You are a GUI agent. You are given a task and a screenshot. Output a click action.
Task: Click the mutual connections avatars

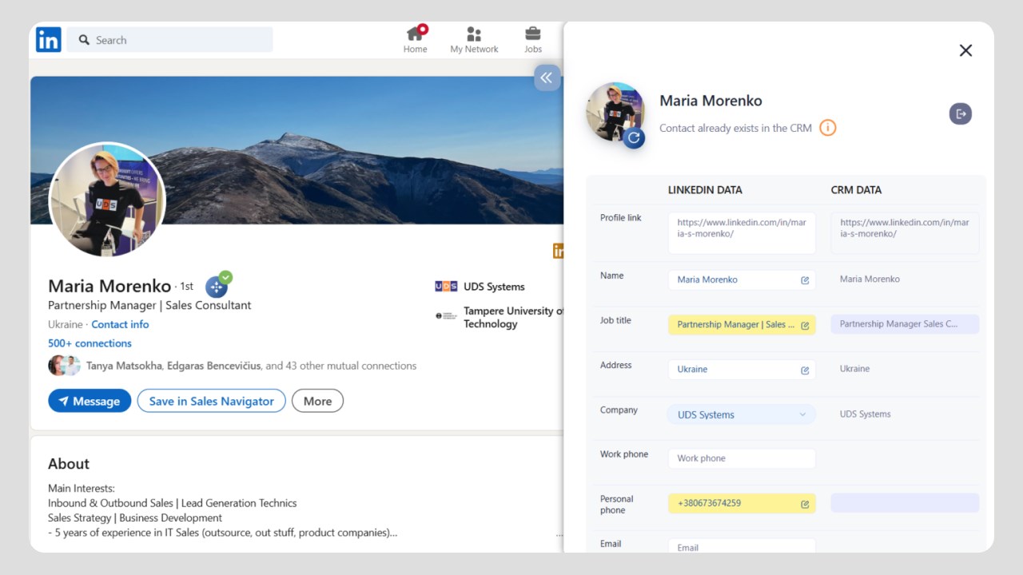(64, 366)
